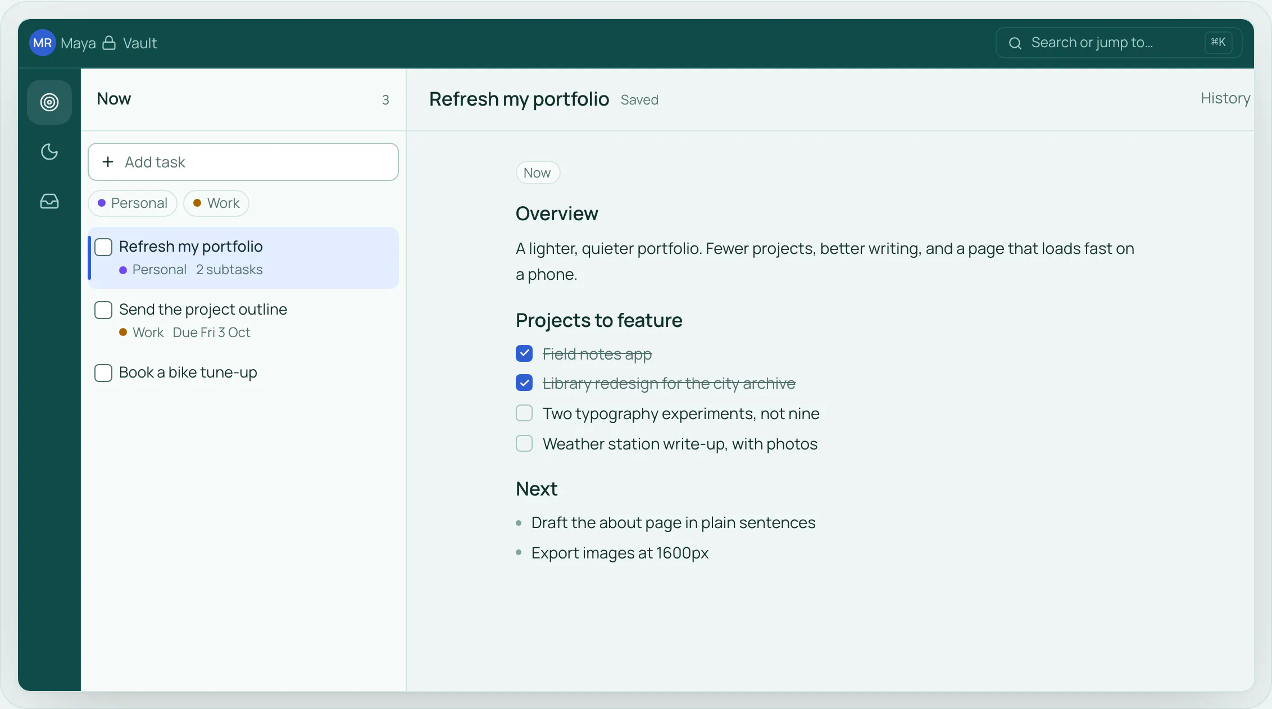Select the Book a bike tune-up task title

click(x=188, y=372)
